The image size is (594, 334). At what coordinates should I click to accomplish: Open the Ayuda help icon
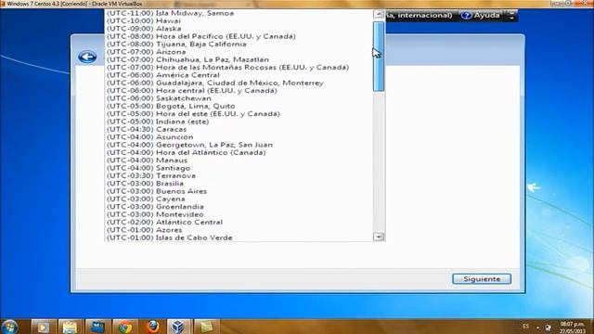tap(466, 16)
